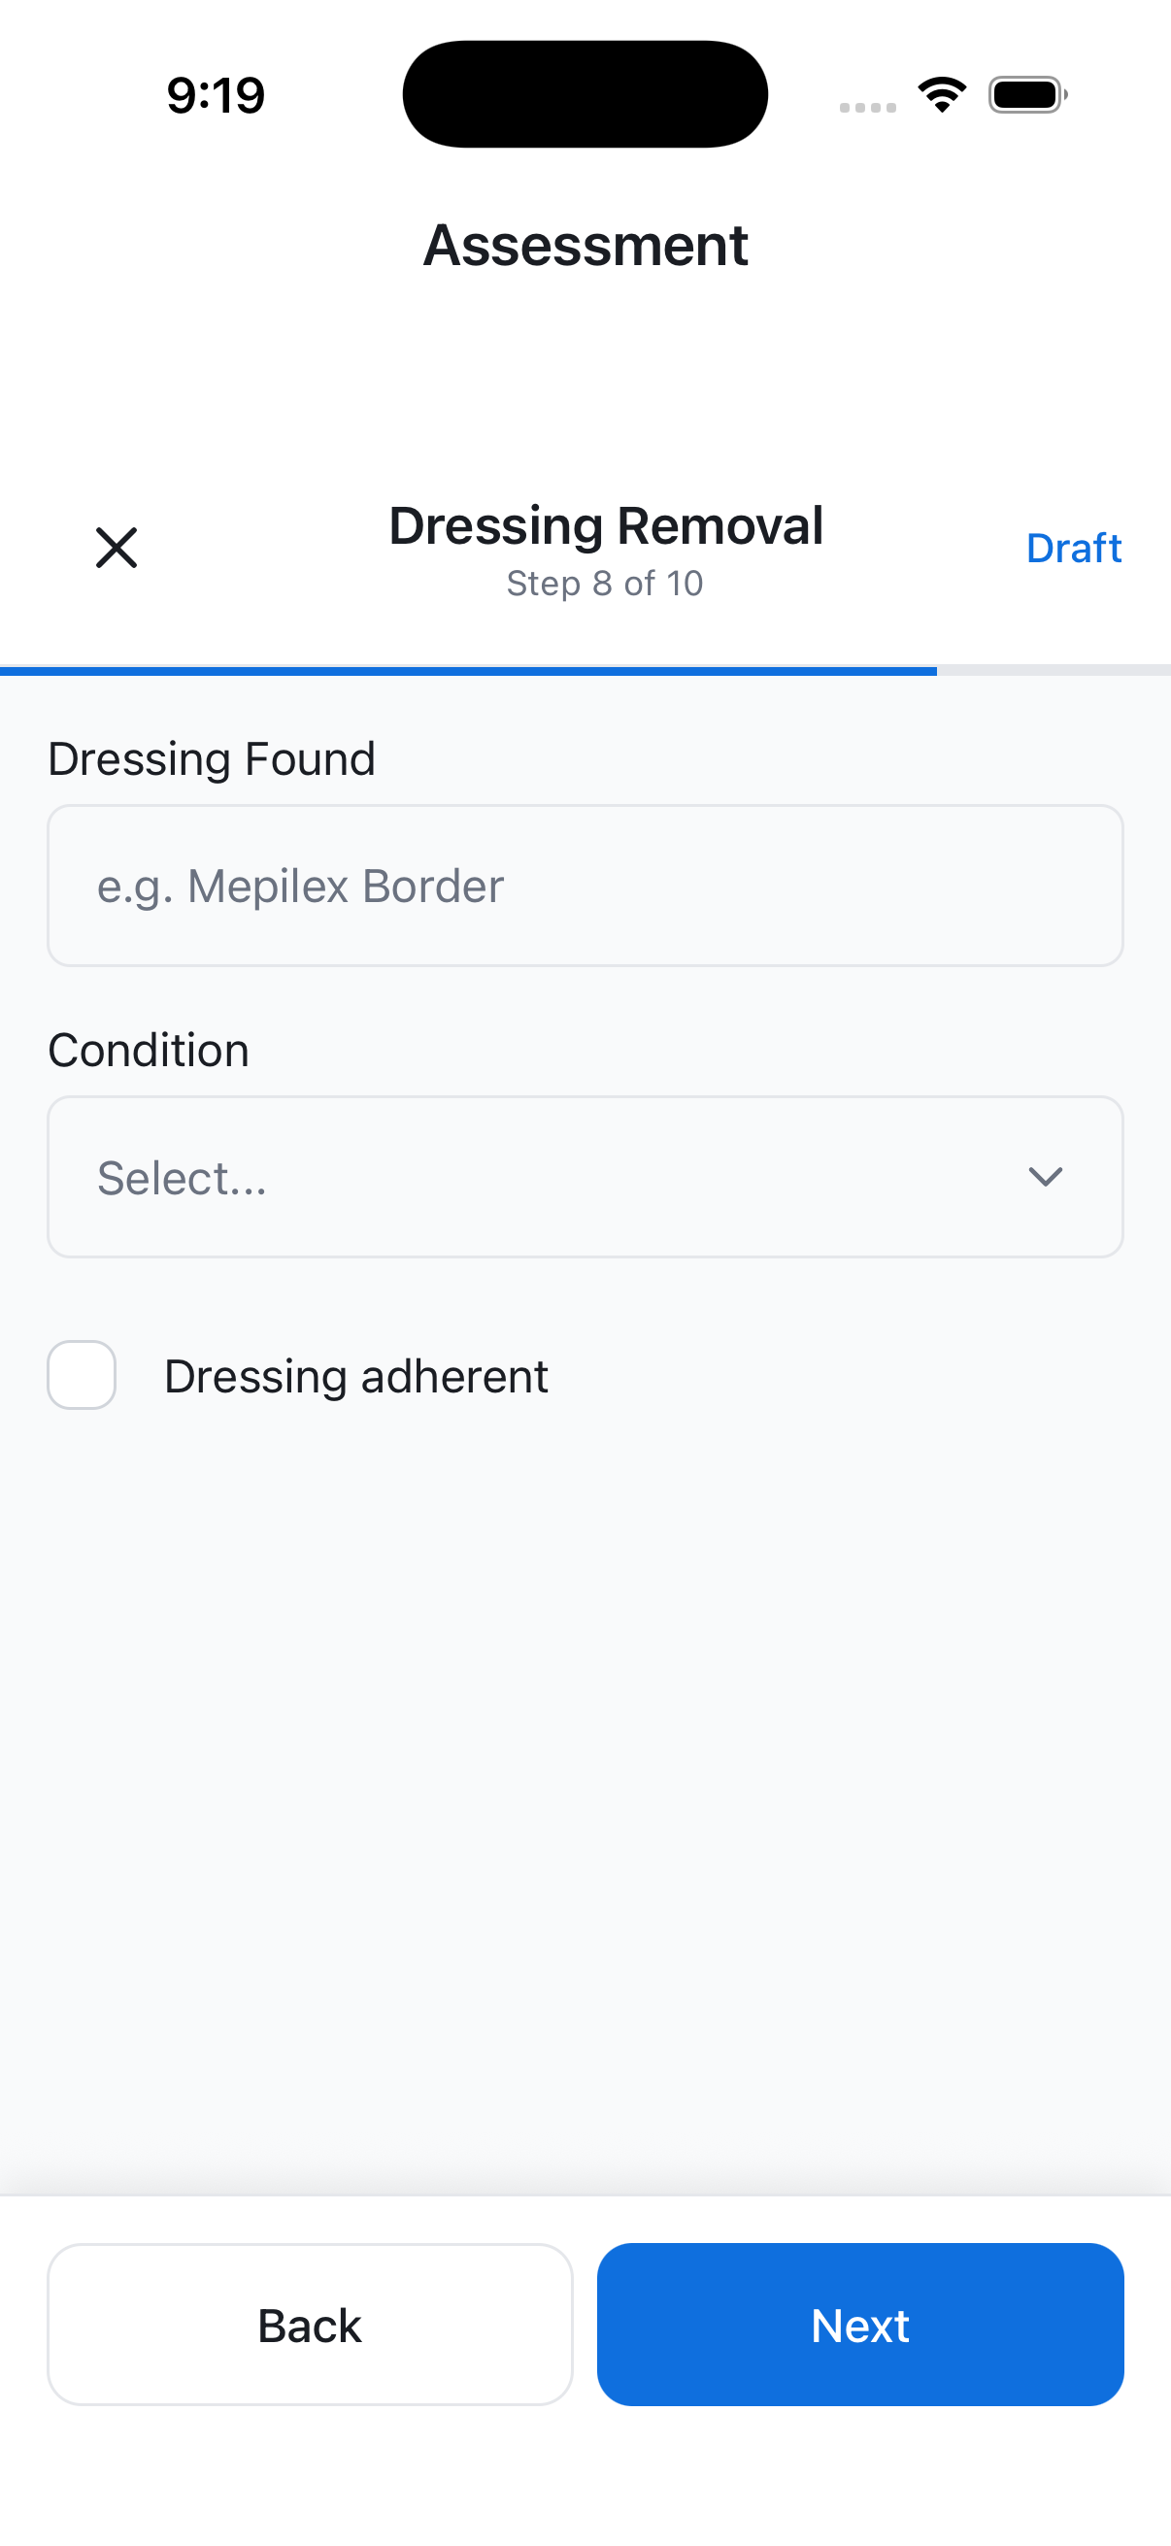Tap the cellular signal dots

pyautogui.click(x=868, y=107)
